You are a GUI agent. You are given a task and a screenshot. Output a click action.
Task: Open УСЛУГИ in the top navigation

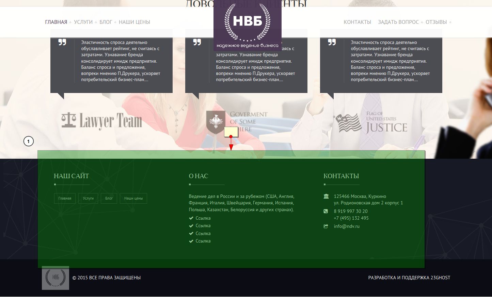pyautogui.click(x=83, y=22)
